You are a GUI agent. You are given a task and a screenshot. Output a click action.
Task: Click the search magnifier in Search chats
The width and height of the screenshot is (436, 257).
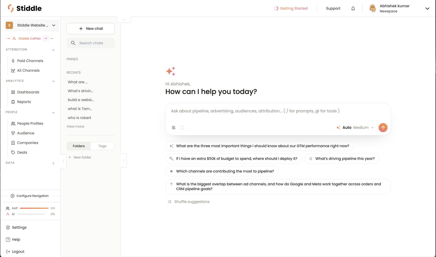[73, 43]
